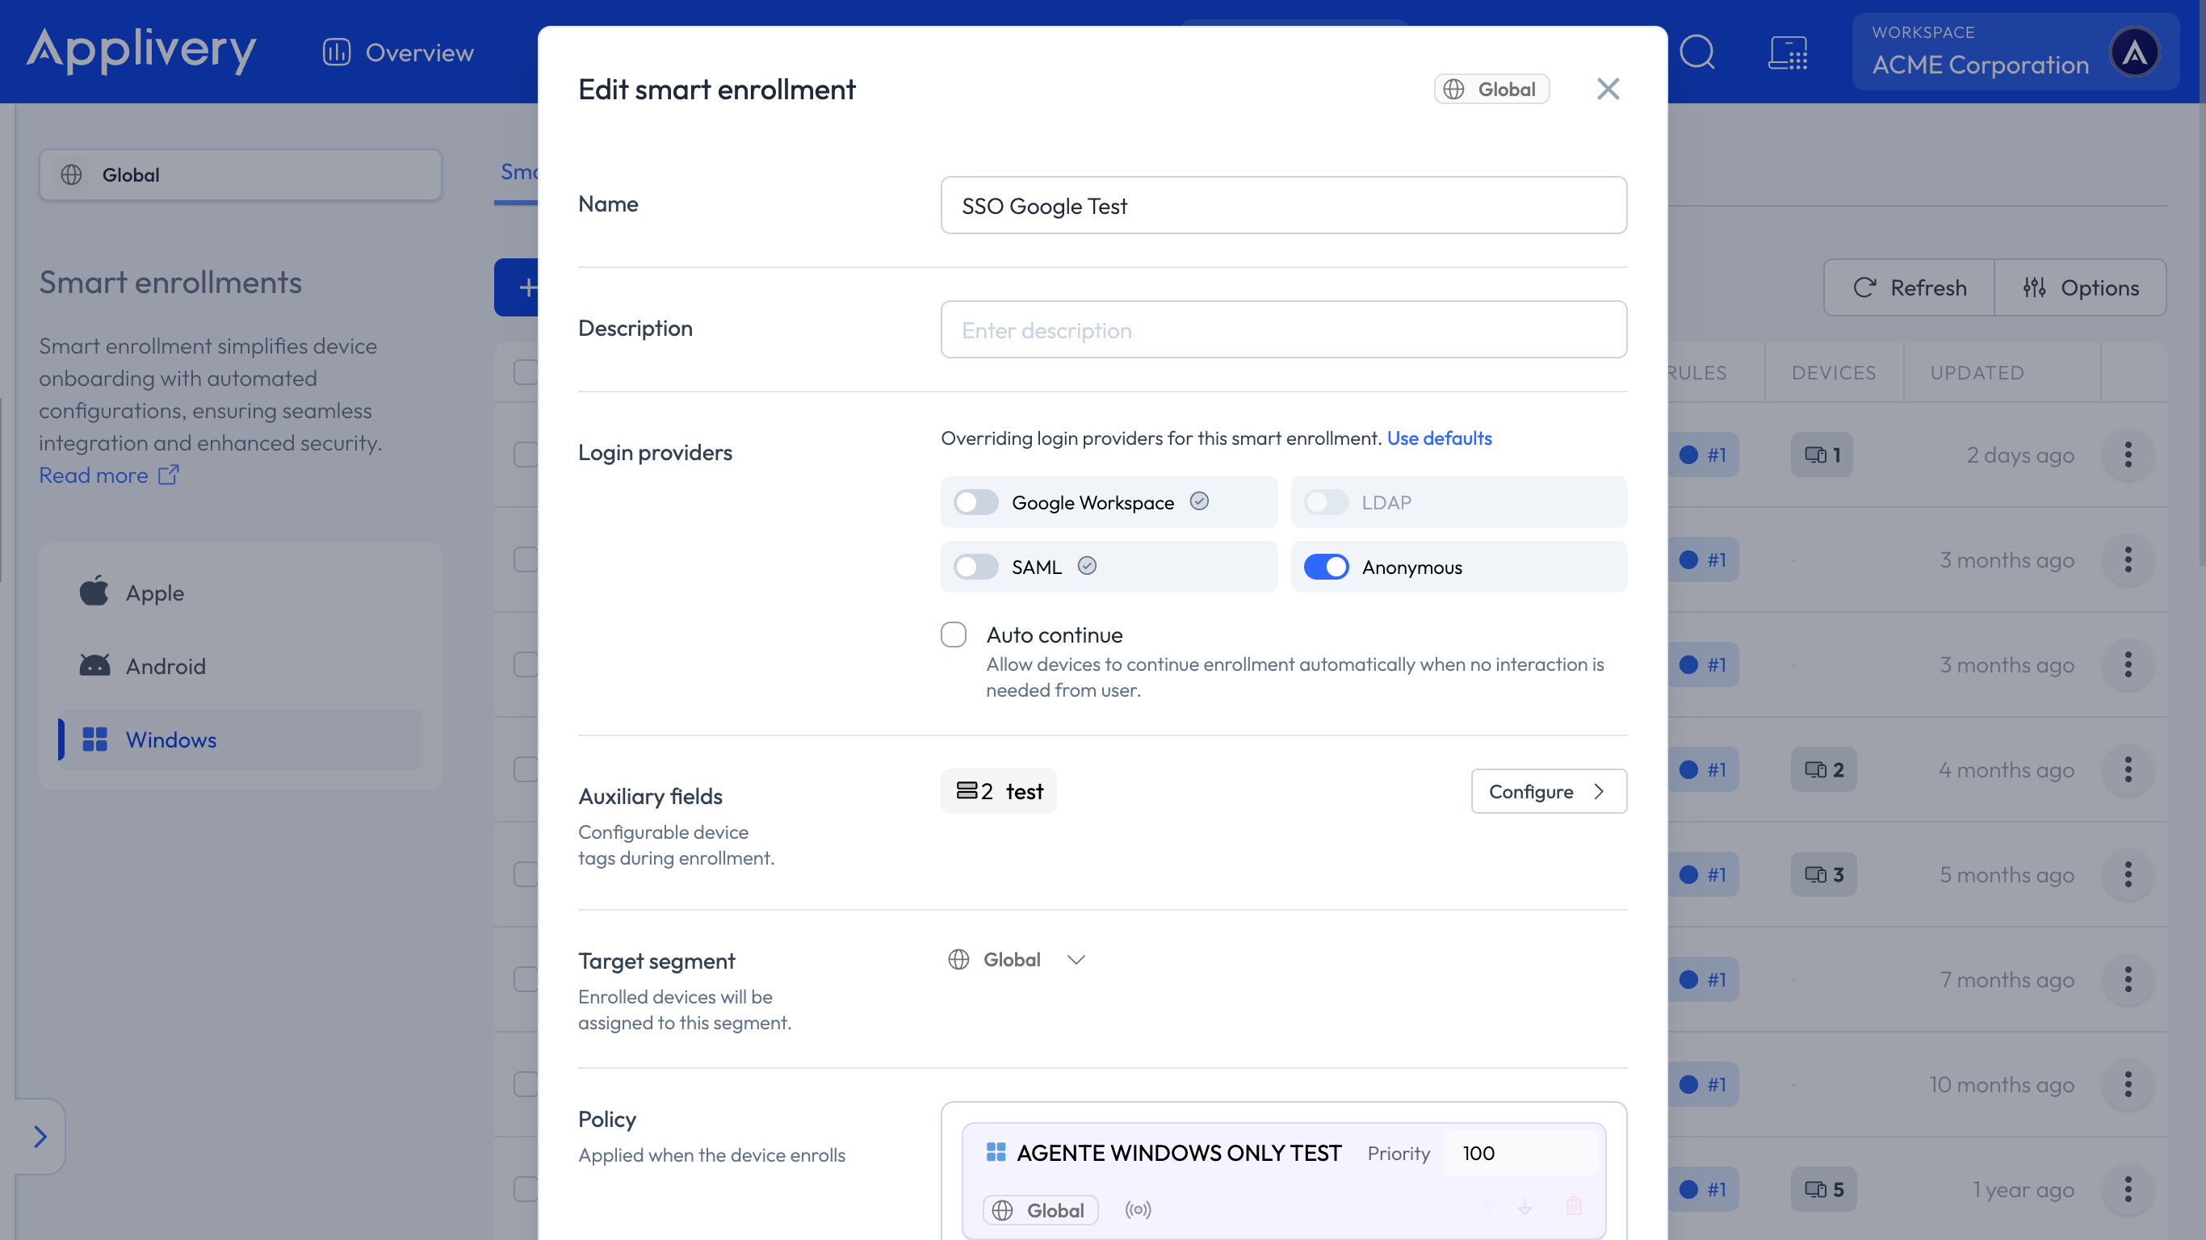This screenshot has width=2206, height=1240.
Task: Click the DEVICES column header
Action: tap(1833, 372)
